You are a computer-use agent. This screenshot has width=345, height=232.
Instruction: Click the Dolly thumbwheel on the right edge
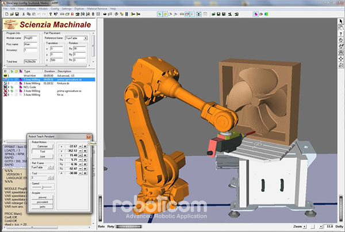pos(341,208)
